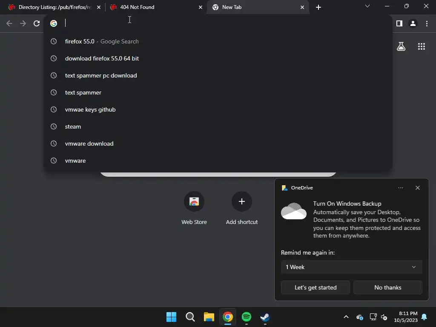Click 'Let's get started' button
436x327 pixels.
(316, 287)
